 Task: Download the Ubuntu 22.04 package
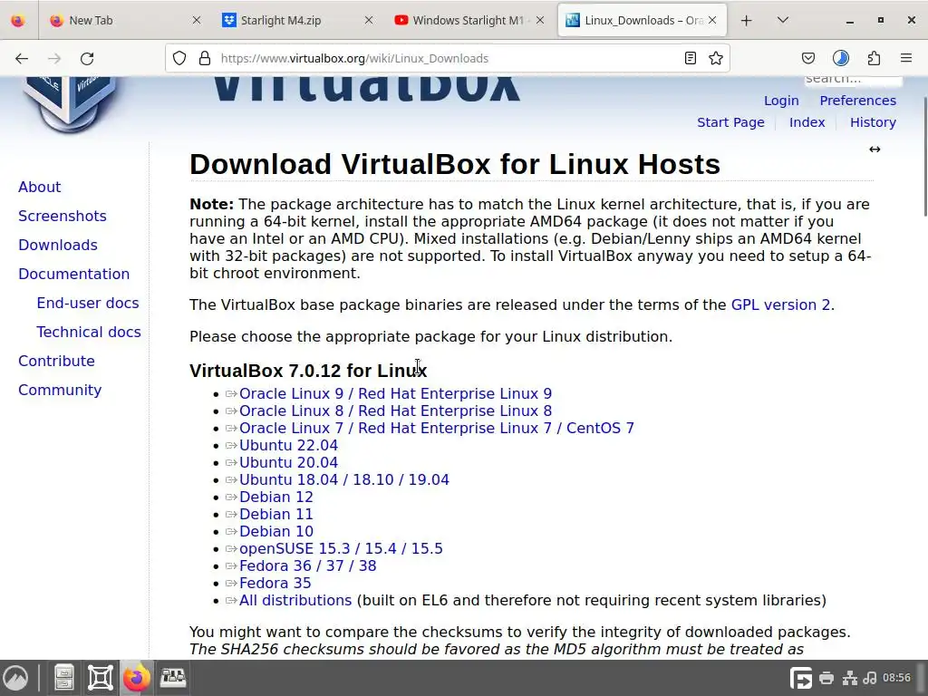[288, 445]
